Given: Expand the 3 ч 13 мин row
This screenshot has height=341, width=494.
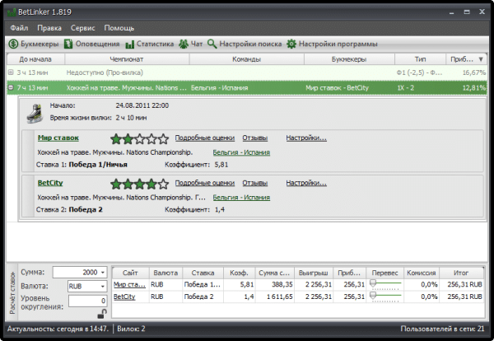Looking at the screenshot, I should click(x=10, y=72).
